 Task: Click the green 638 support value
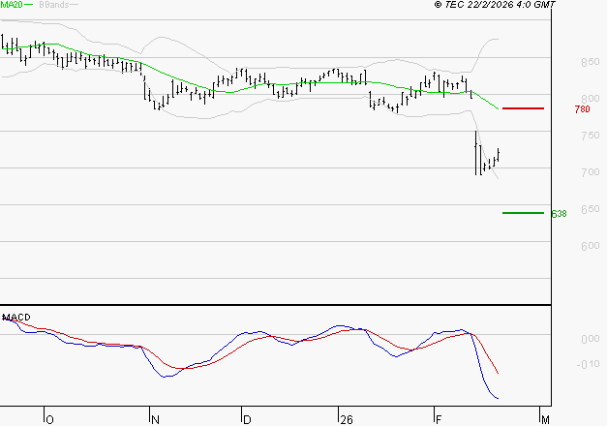point(559,214)
